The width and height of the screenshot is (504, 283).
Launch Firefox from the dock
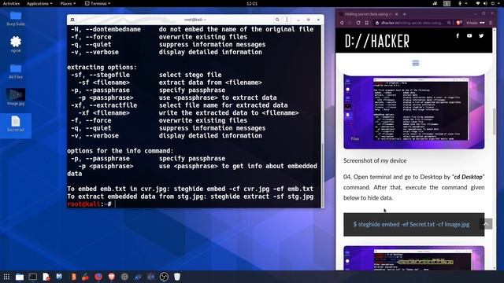click(98, 277)
